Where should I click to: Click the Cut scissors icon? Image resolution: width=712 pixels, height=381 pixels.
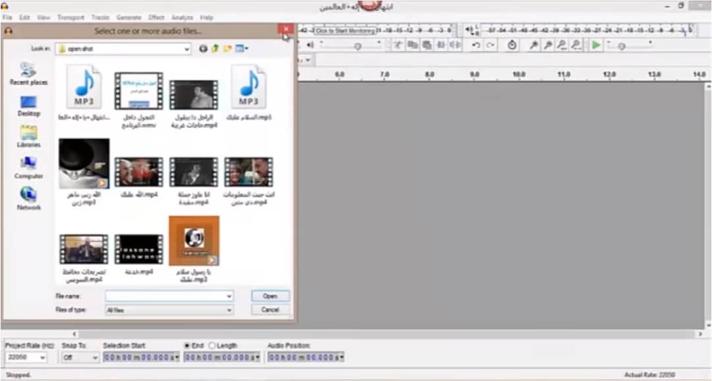[398, 45]
